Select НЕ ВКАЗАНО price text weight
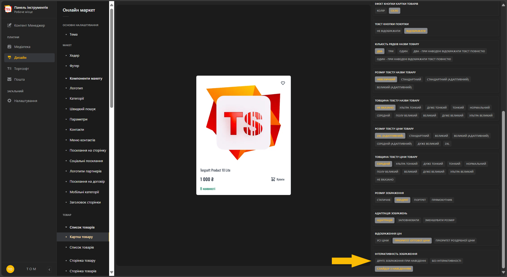 point(385,180)
